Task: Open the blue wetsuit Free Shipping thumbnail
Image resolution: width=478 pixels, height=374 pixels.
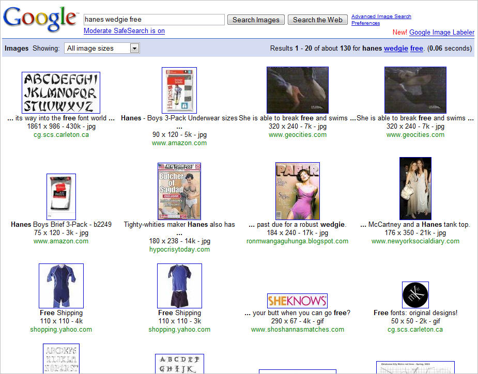Action: coord(61,286)
